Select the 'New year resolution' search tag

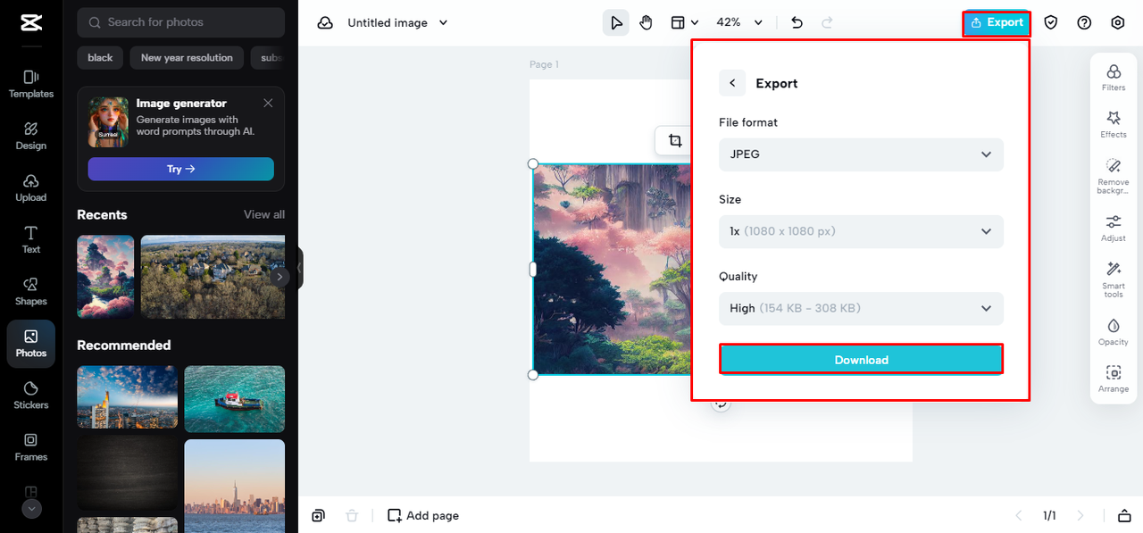(187, 58)
